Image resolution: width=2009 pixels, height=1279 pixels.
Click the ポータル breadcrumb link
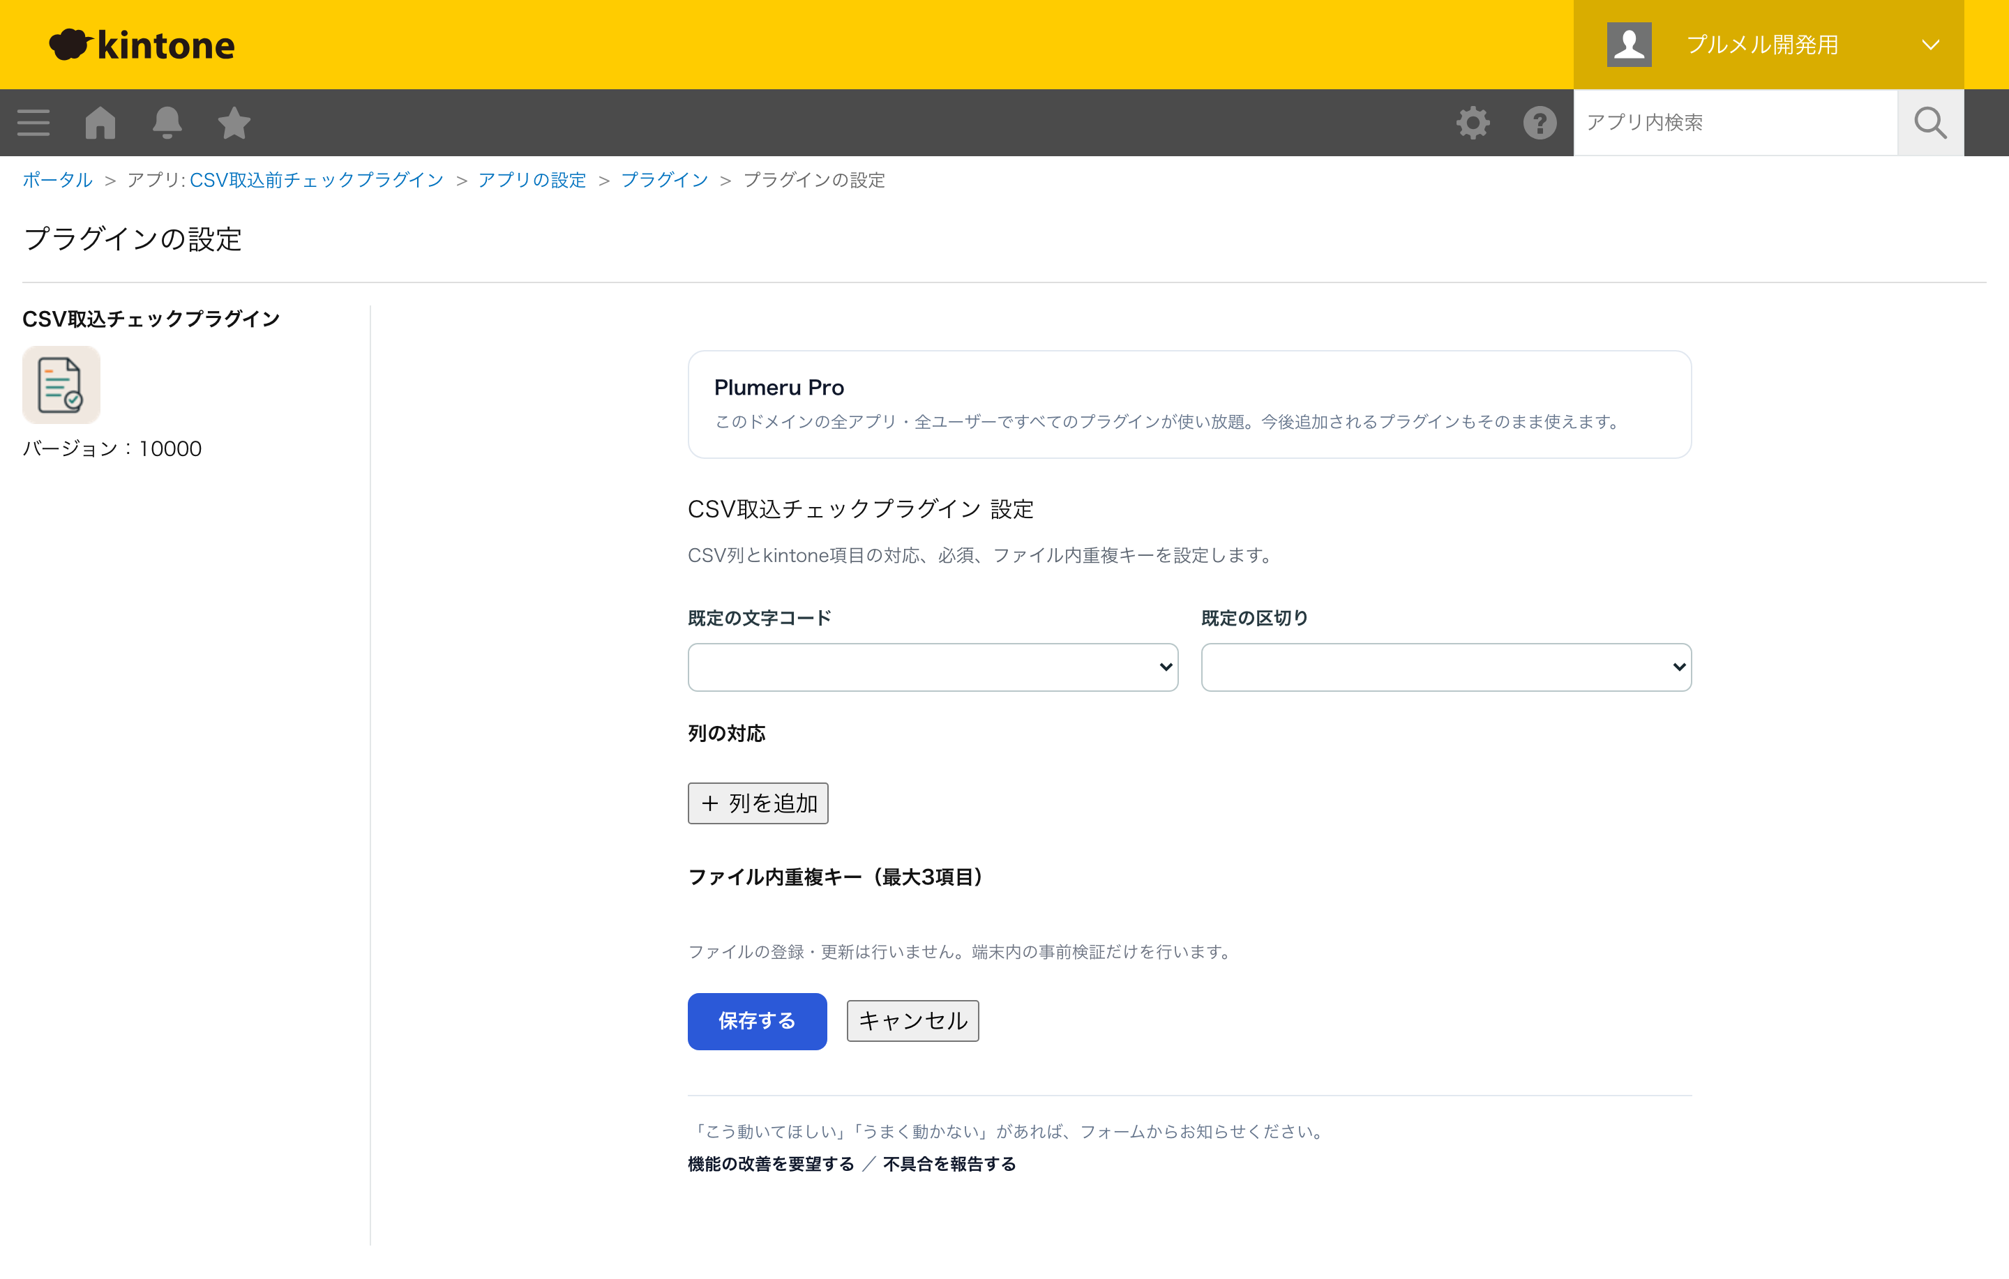(57, 179)
